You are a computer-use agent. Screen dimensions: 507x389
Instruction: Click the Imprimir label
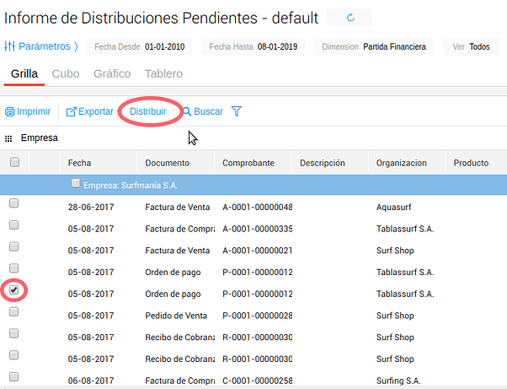click(34, 111)
